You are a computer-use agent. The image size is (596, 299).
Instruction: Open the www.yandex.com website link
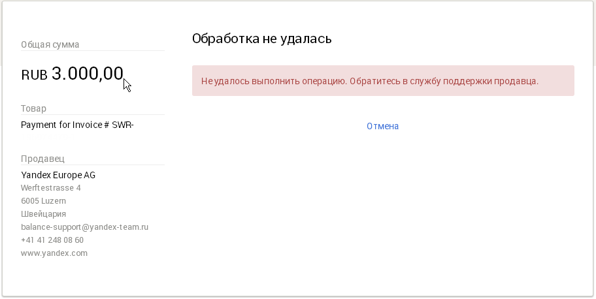click(54, 253)
